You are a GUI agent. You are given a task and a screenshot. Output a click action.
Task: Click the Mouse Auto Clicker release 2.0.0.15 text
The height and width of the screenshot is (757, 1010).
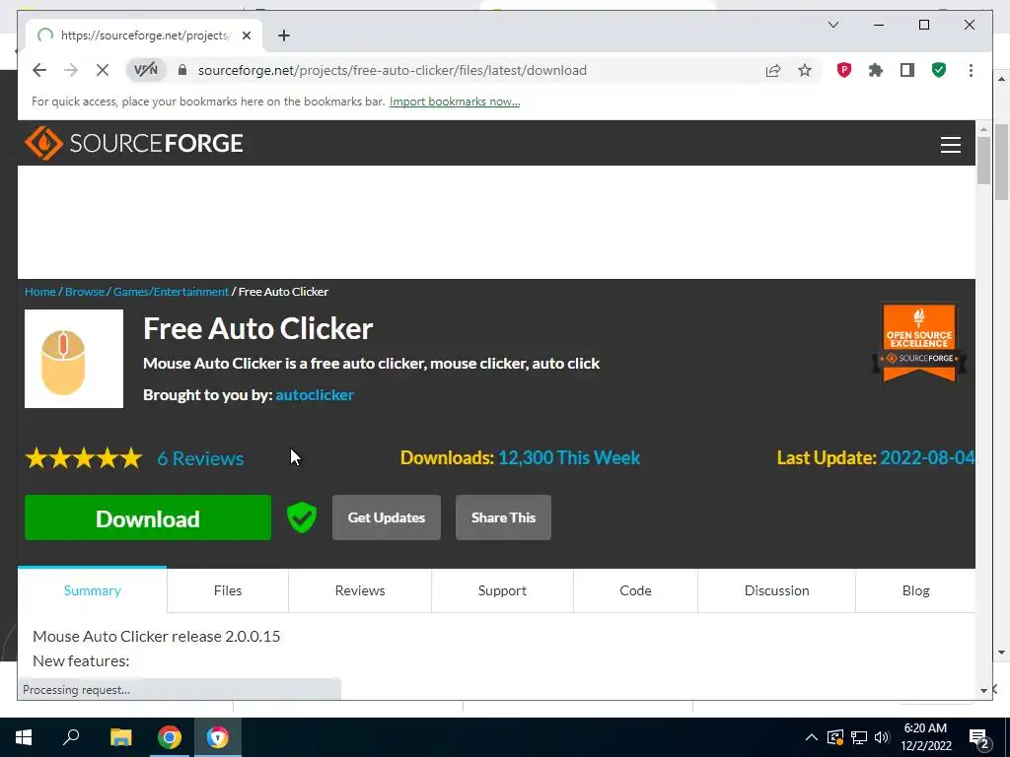click(x=157, y=636)
